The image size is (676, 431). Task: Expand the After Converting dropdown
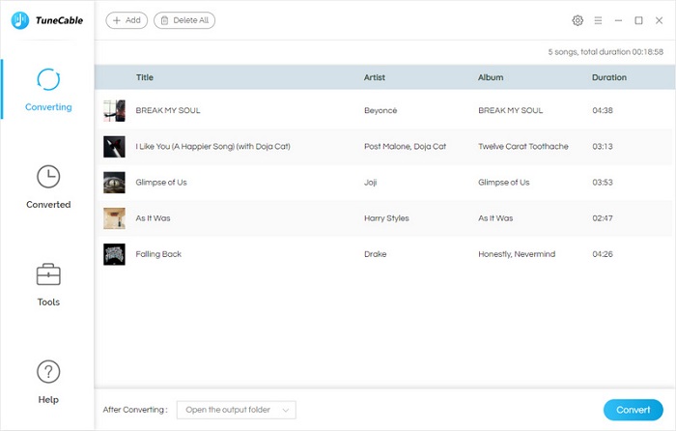tap(237, 410)
